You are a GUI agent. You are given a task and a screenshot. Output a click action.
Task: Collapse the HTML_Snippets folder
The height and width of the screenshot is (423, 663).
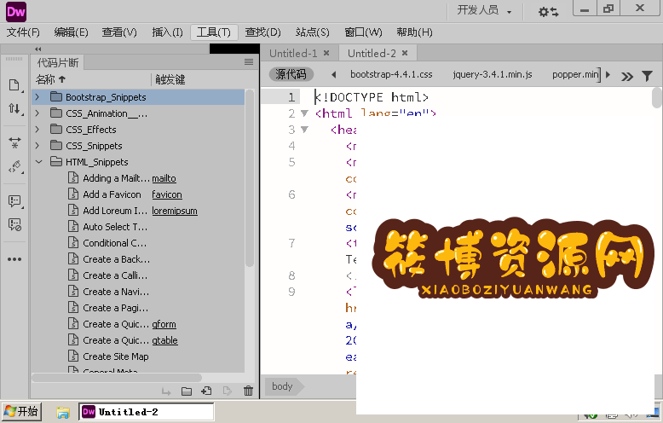tap(38, 161)
